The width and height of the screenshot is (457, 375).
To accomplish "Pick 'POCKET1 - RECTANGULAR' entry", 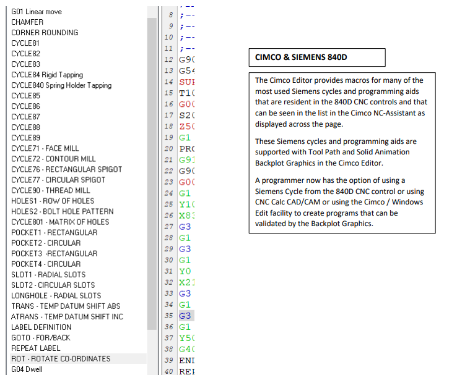I will [x=54, y=232].
